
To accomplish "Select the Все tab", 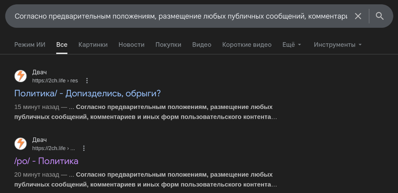I will [62, 45].
